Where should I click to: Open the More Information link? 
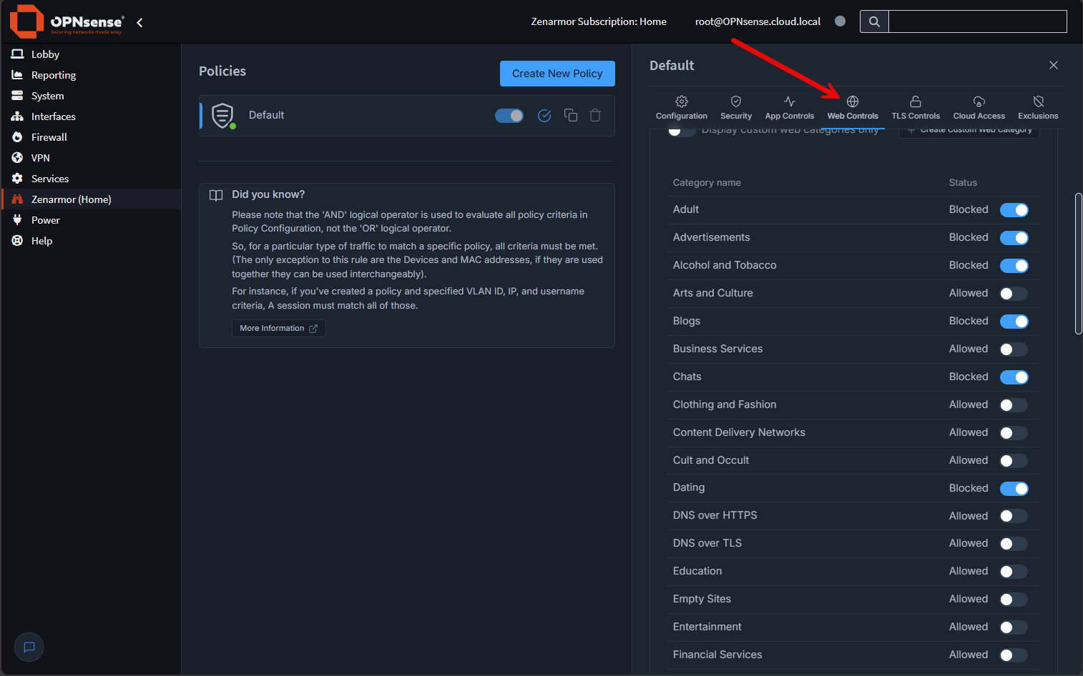[278, 327]
